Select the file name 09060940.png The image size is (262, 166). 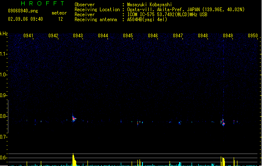coord(23,11)
